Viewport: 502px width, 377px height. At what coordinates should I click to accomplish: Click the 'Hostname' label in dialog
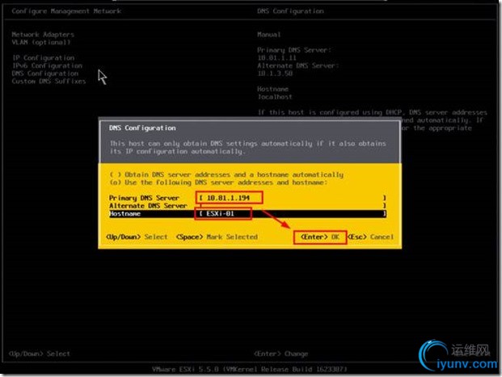point(124,214)
